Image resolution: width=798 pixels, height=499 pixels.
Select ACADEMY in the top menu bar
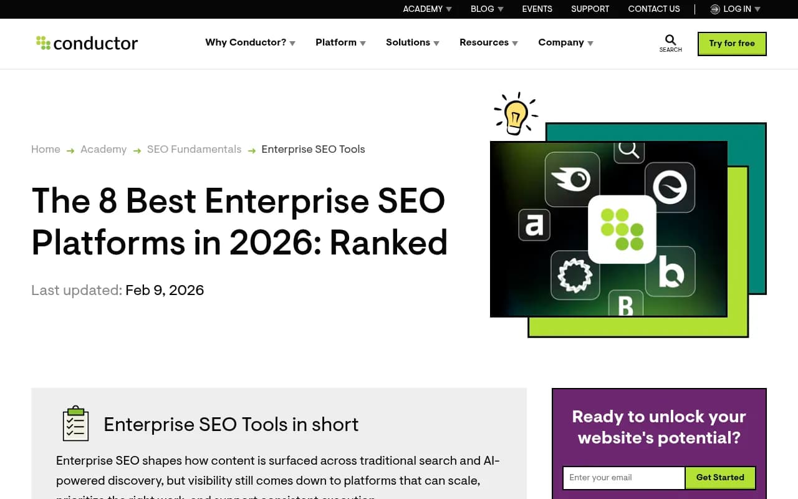pos(423,9)
